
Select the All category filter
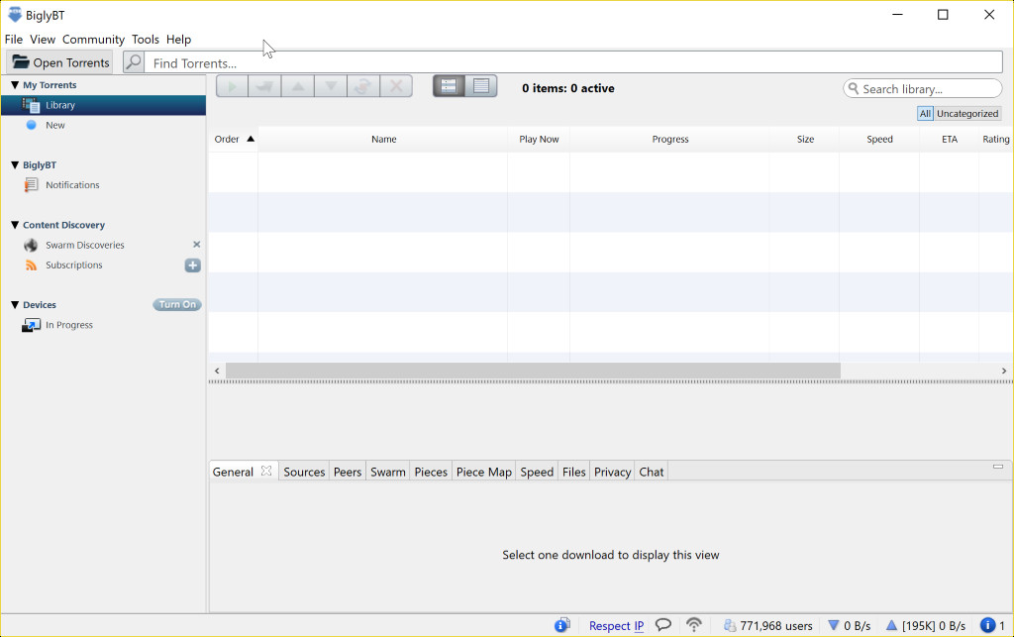(926, 113)
